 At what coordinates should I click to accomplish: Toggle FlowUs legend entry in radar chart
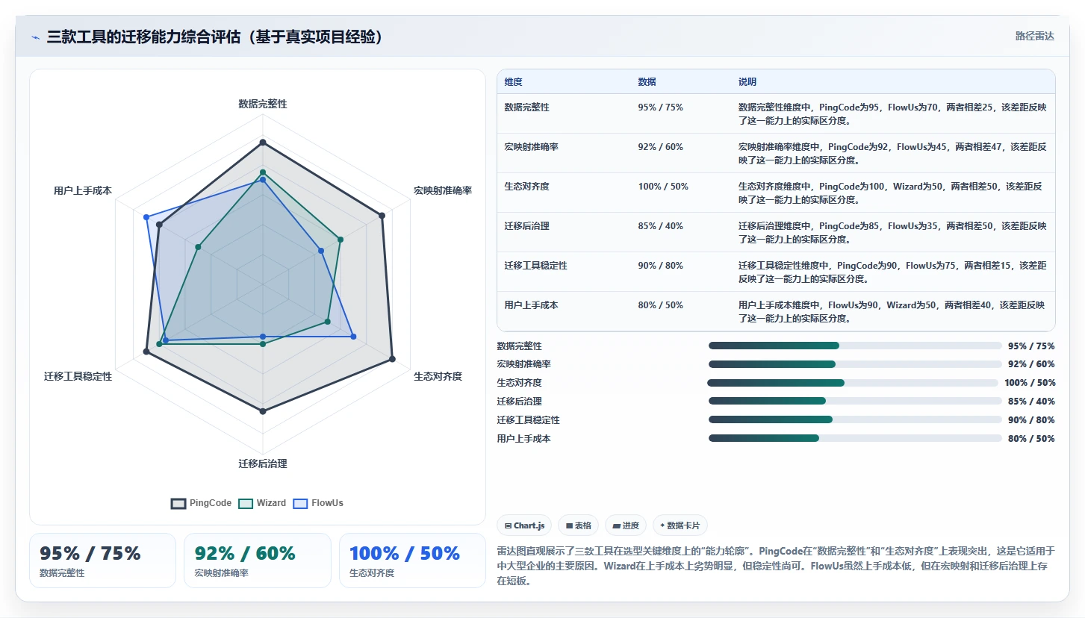point(318,503)
